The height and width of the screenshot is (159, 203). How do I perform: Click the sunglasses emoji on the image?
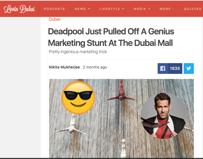point(78,97)
